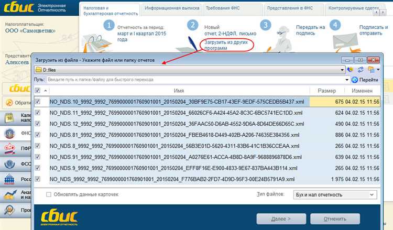393x230 pixels.
Task: Expand the view options dropdown arrow
Action: pos(378,70)
